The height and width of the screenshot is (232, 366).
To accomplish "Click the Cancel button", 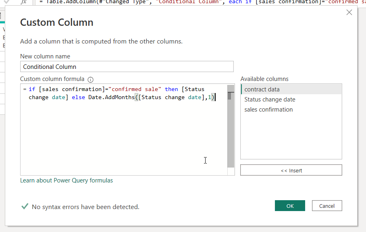I will coord(327,206).
